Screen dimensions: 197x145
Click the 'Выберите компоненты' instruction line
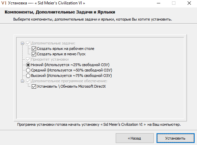point(92,19)
